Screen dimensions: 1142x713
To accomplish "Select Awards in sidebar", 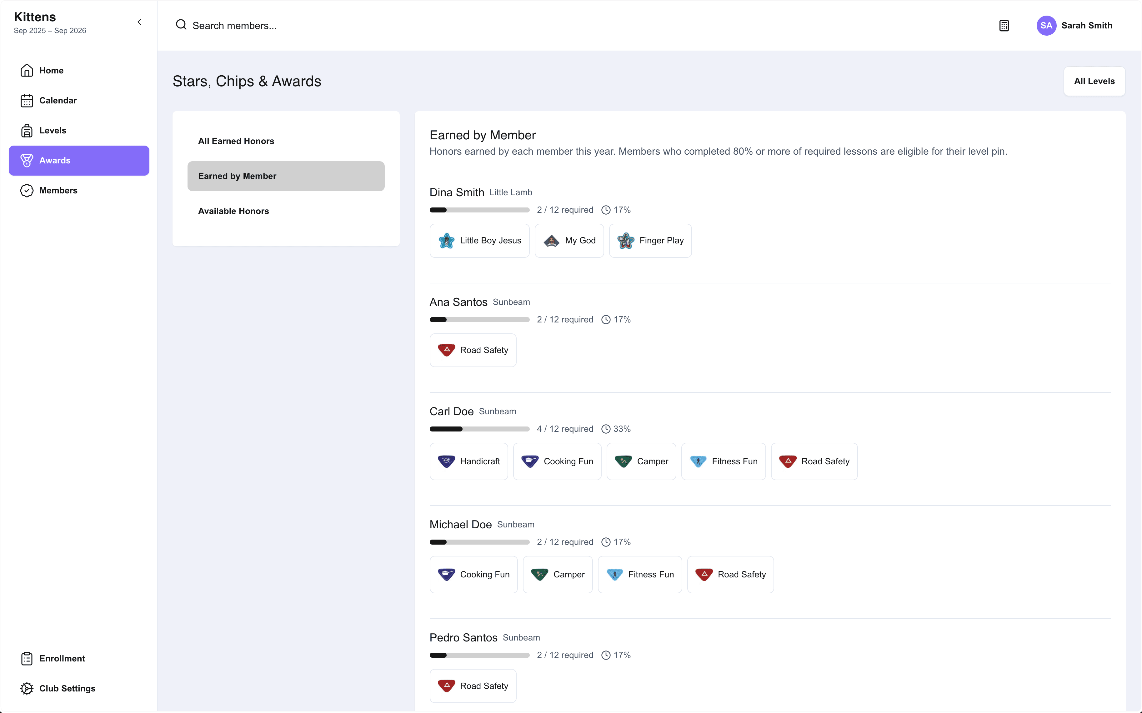I will click(79, 160).
